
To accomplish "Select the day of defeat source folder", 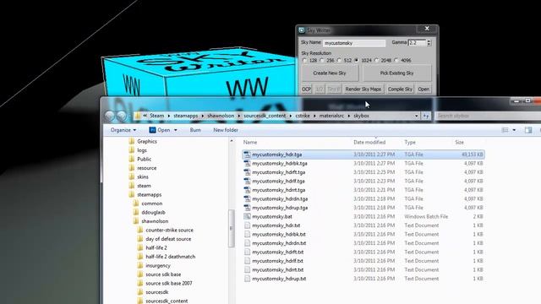I will pos(168,239).
